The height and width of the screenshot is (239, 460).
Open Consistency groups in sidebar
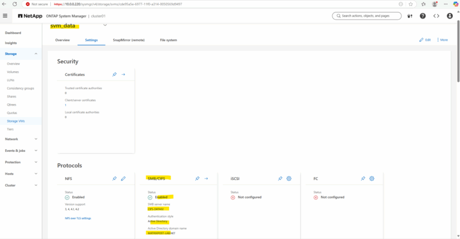pos(20,88)
